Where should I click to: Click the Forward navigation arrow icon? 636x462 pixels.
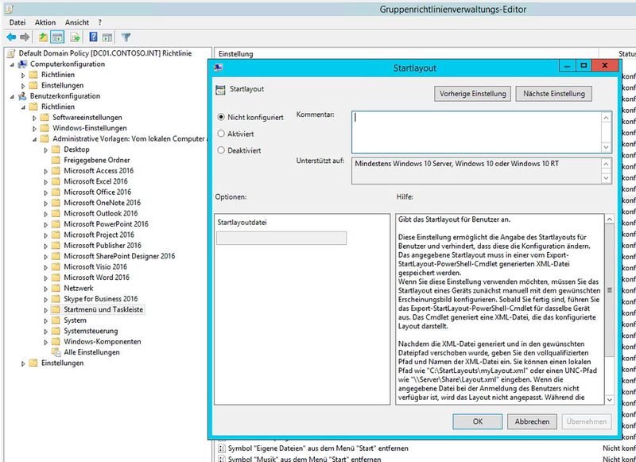pos(23,36)
